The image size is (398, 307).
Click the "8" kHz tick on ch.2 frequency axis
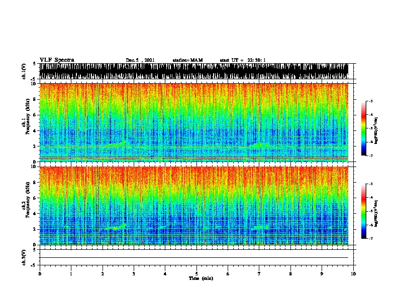[x=35, y=183]
